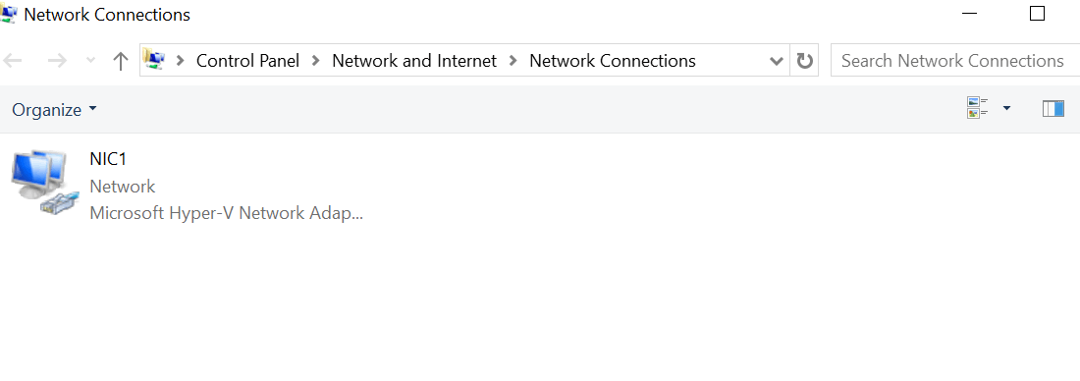
Task: Open the address bar history dropdown
Action: [x=777, y=61]
